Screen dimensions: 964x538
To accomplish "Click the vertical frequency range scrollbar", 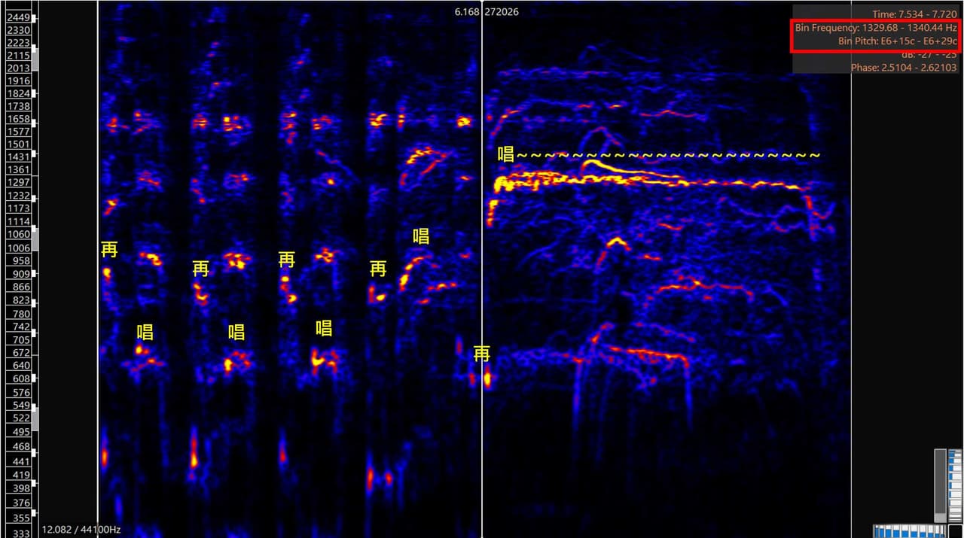I will pyautogui.click(x=940, y=485).
